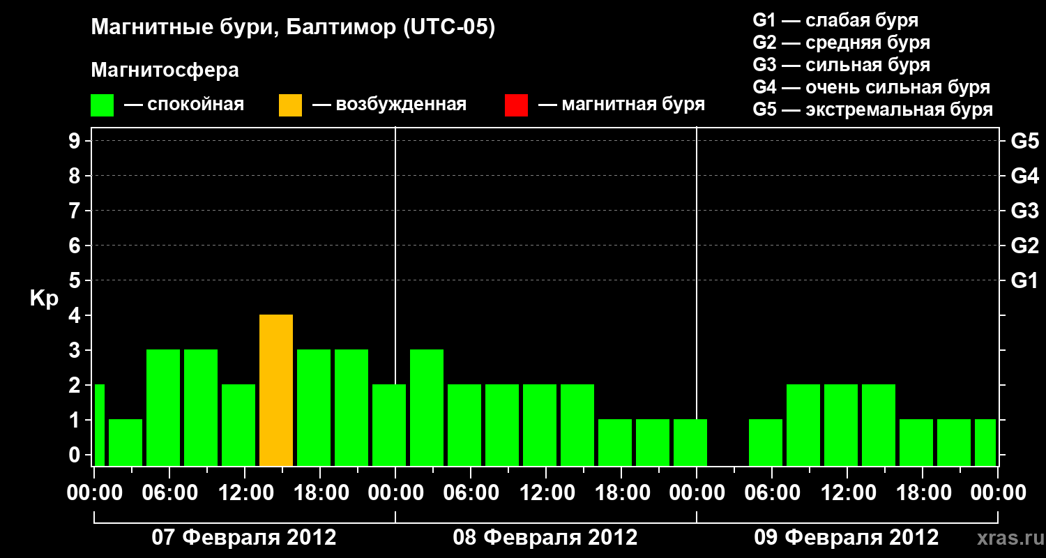Click the 06:00 time label on 09 Февраля
Screen dimensions: 1046x558
click(772, 493)
